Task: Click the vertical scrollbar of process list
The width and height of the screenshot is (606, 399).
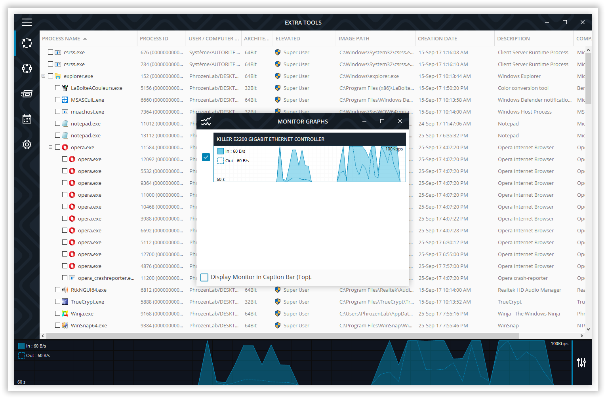Action: tap(588, 78)
